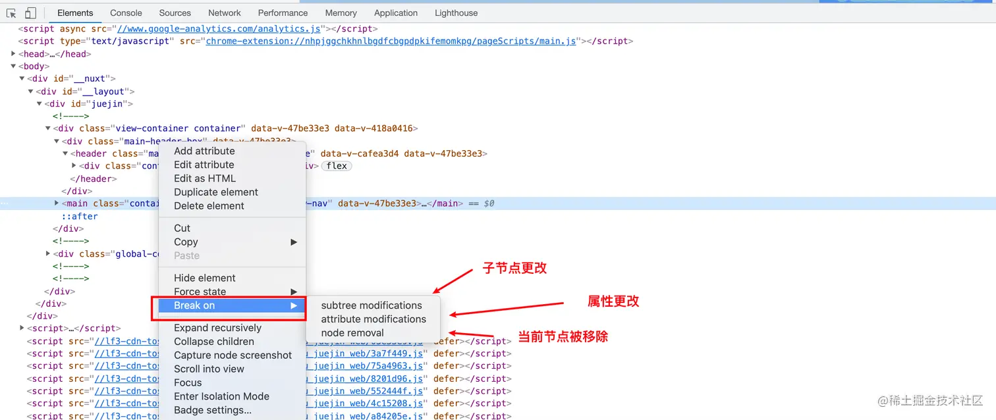Collapse the body element node
This screenshot has height=420, width=996.
pyautogui.click(x=14, y=66)
